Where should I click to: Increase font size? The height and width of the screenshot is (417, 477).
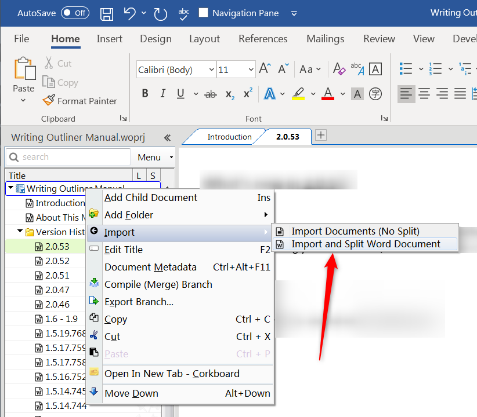(x=265, y=69)
